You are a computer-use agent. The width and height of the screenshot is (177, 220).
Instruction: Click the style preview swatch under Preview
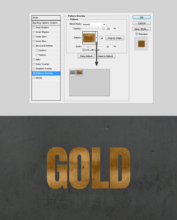pyautogui.click(x=141, y=43)
